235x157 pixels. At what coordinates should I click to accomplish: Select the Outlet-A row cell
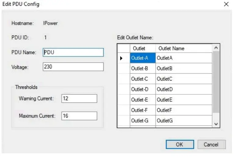[143, 58]
